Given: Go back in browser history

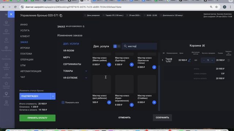Looking at the screenshot, I should [x=4, y=7].
